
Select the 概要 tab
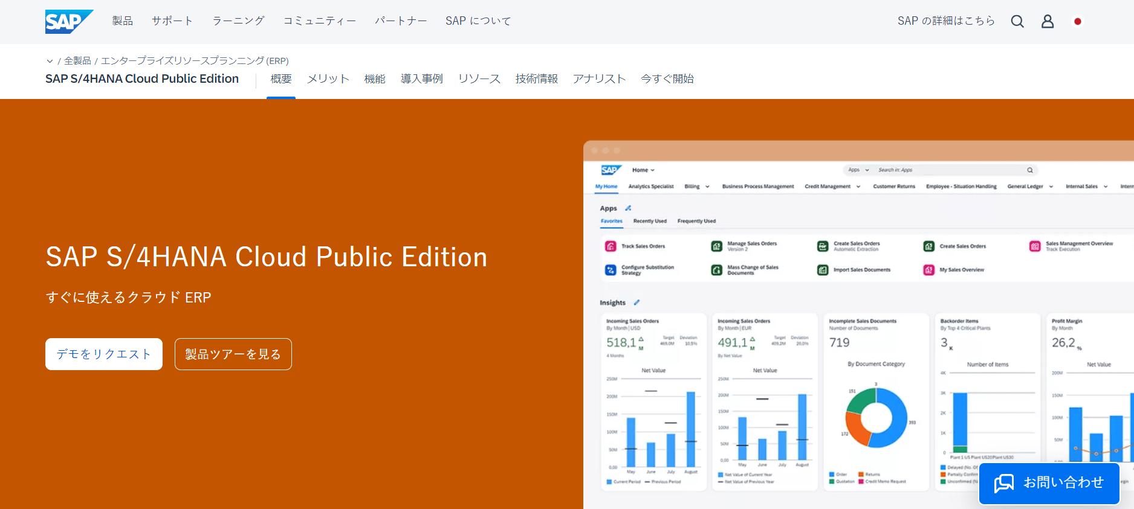click(281, 79)
